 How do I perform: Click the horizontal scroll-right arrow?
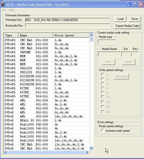(x=87, y=152)
